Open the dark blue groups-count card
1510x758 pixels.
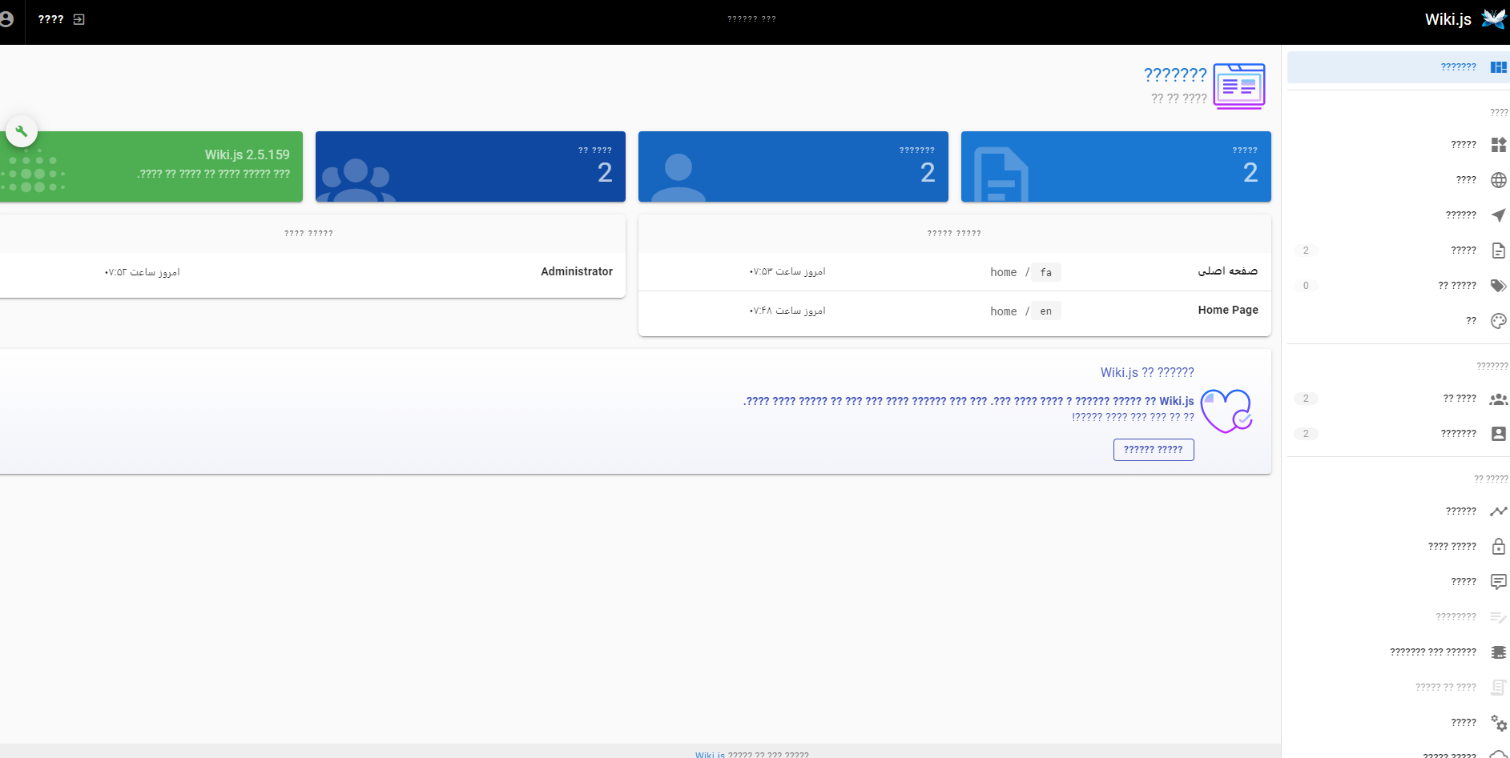point(470,166)
